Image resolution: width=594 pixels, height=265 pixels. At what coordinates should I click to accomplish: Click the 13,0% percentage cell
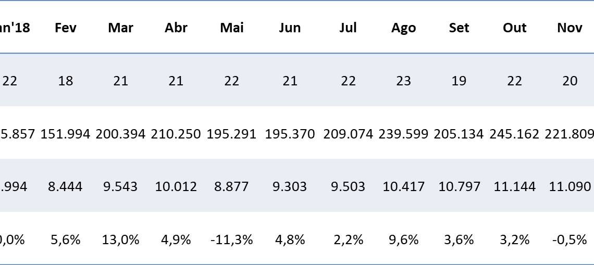pos(121,240)
